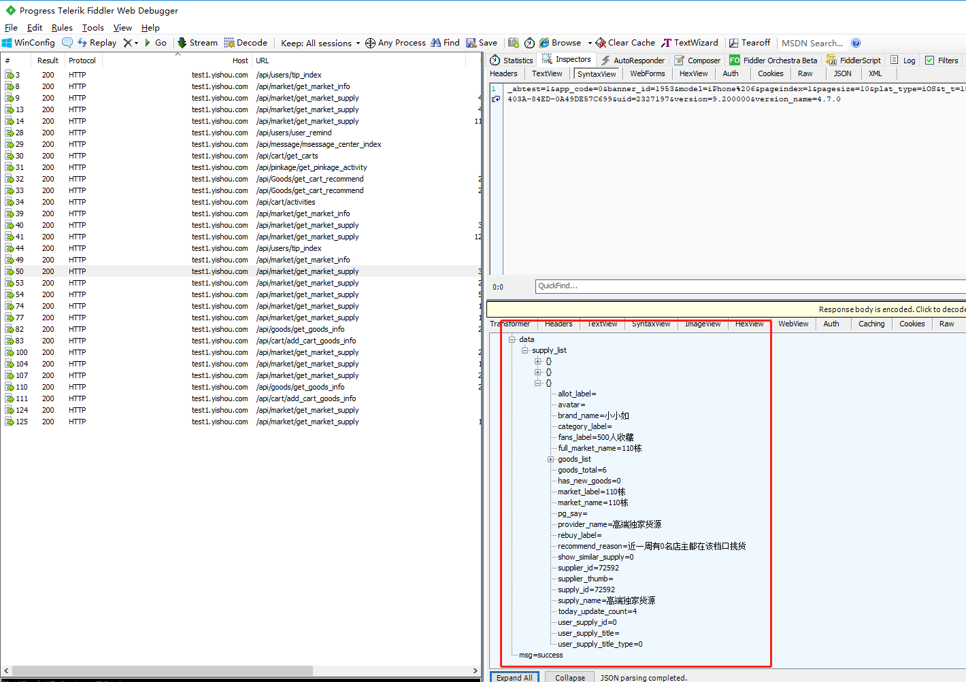Click the QuickFind input field
The height and width of the screenshot is (682, 966).
(x=750, y=286)
